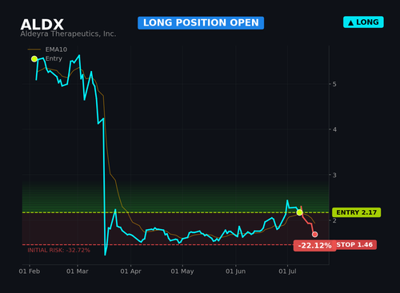This screenshot has width=400, height=293.
Task: Click the 01 Mar axis label
Action: pyautogui.click(x=78, y=271)
